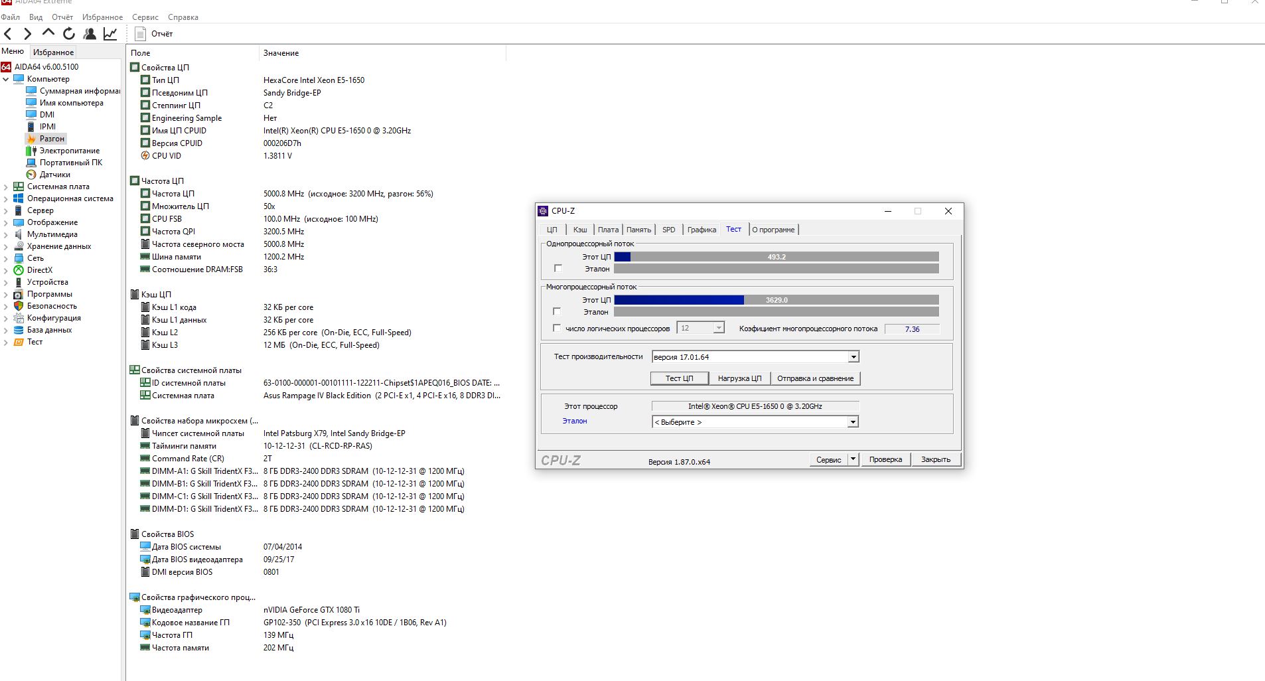This screenshot has width=1265, height=681.
Task: Click the Хранение данных storage icon
Action: click(x=19, y=246)
